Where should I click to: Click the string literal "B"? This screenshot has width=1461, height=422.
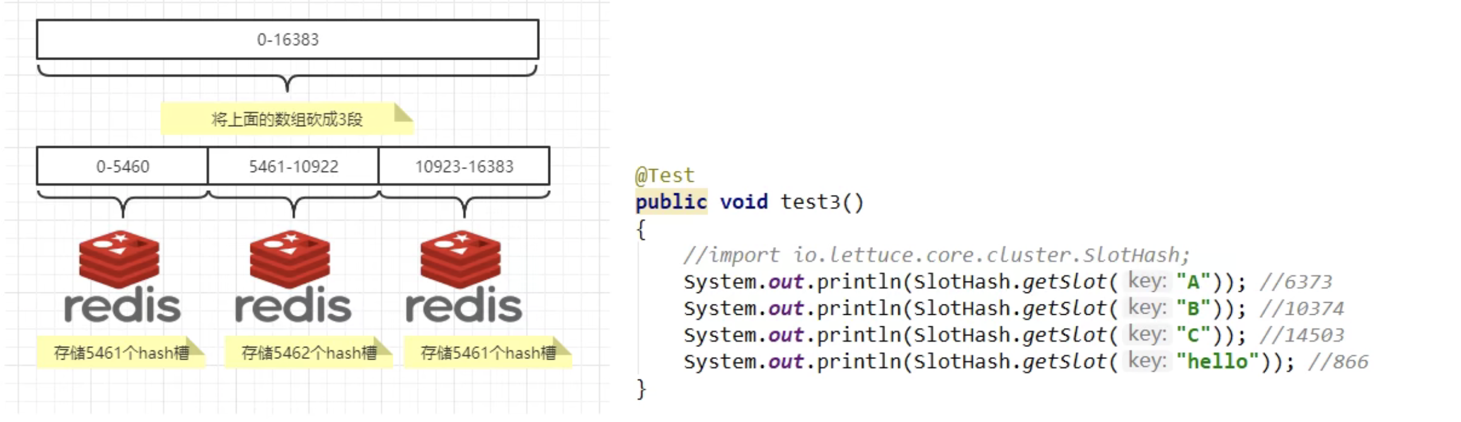pyautogui.click(x=1193, y=308)
